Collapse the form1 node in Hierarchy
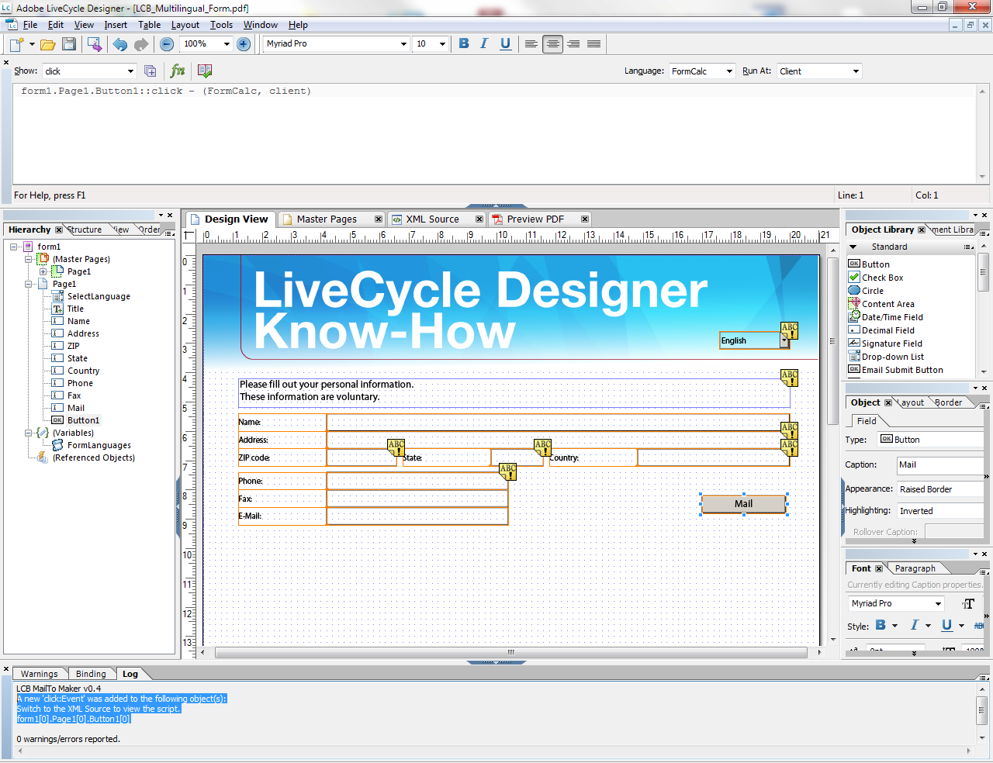The height and width of the screenshot is (763, 993). 14,247
